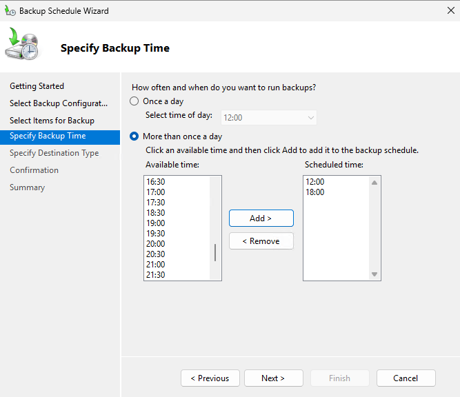Open Select Backup Configuration step
The height and width of the screenshot is (397, 460).
click(59, 103)
